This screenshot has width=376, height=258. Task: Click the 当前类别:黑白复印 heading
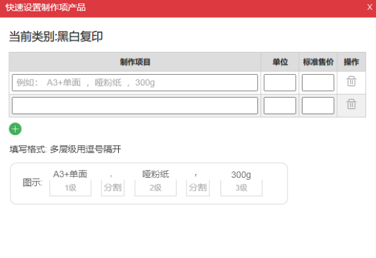(x=56, y=37)
